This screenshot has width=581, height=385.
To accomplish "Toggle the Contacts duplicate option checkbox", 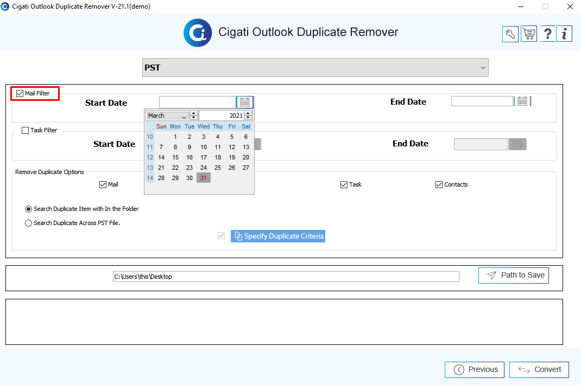I will 439,184.
